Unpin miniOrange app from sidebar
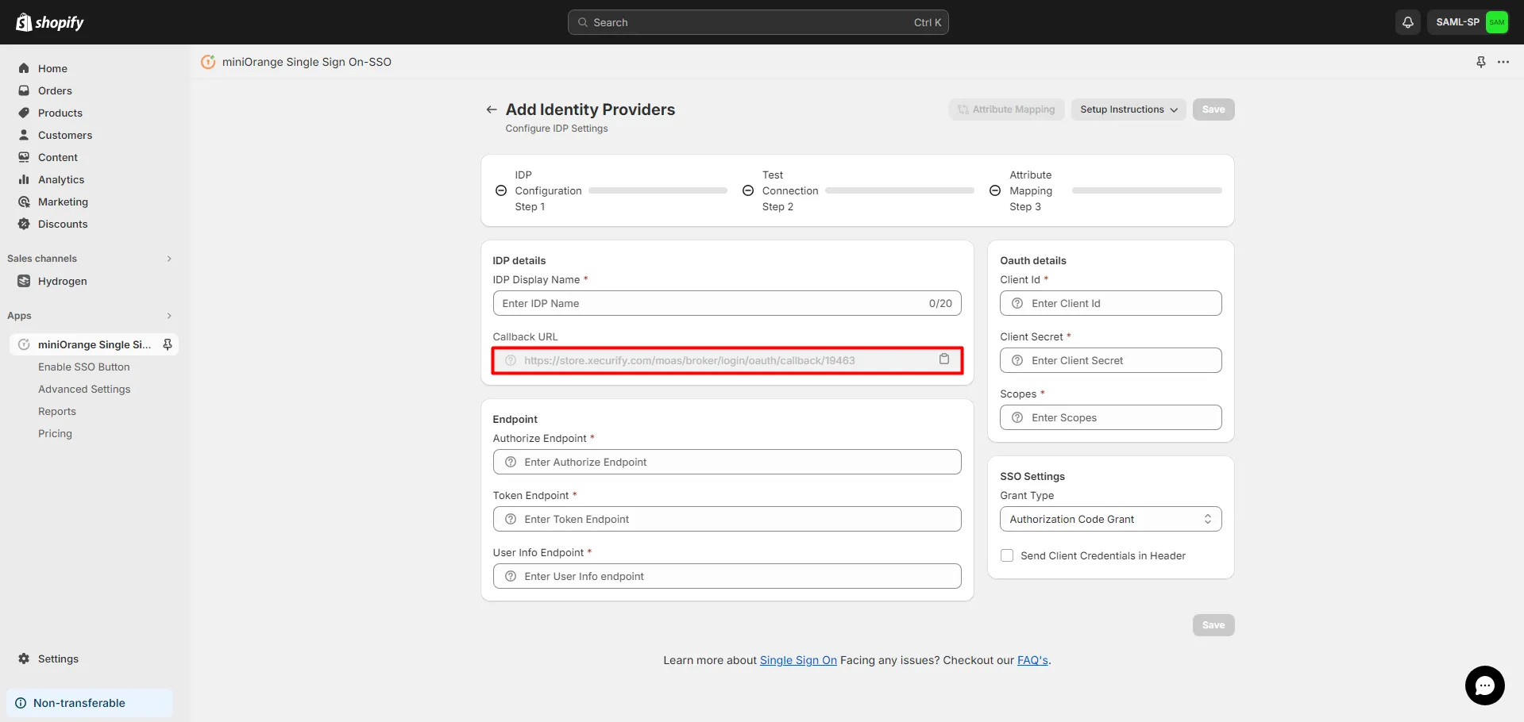The image size is (1524, 722). pyautogui.click(x=168, y=344)
